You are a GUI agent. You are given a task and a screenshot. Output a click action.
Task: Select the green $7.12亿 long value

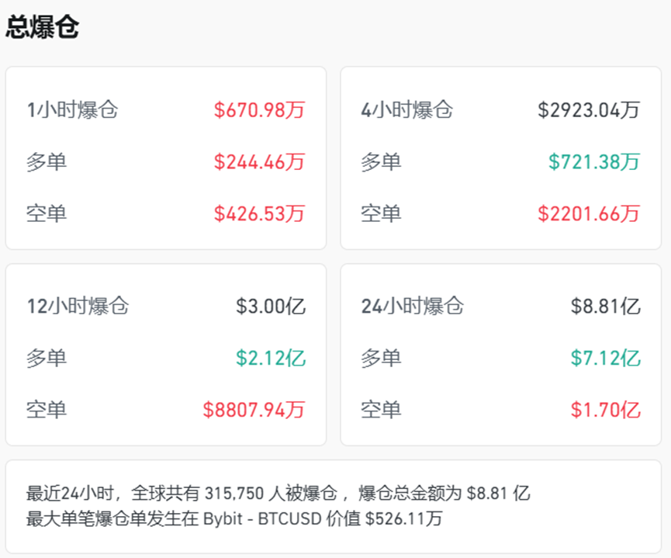click(606, 359)
